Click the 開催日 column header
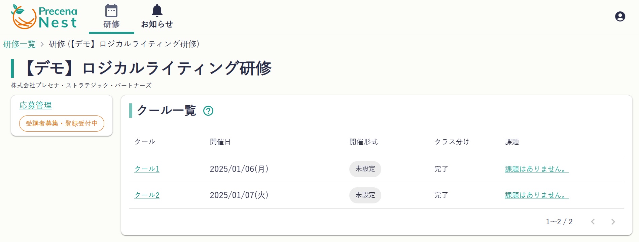Screen dimensions: 639x242 [x=220, y=142]
